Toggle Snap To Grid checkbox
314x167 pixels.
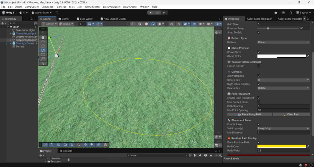[259, 32]
